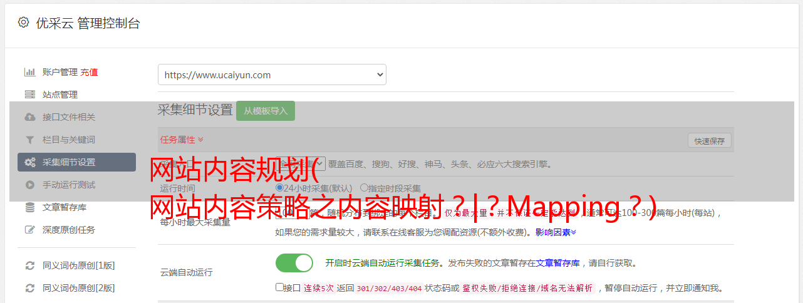Viewport: 803px width, 303px height.
Task: Open 站点管理 in the sidebar
Action: point(60,95)
